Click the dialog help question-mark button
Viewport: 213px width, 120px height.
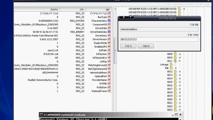(x=130, y=17)
